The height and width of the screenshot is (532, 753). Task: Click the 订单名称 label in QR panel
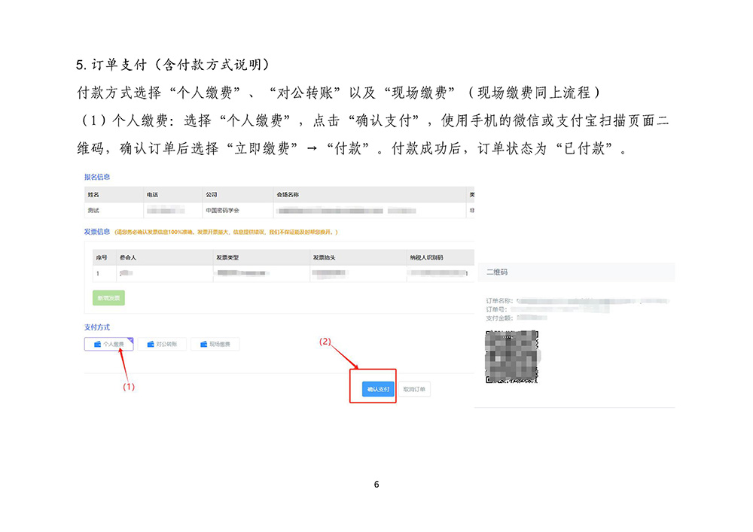tap(499, 301)
